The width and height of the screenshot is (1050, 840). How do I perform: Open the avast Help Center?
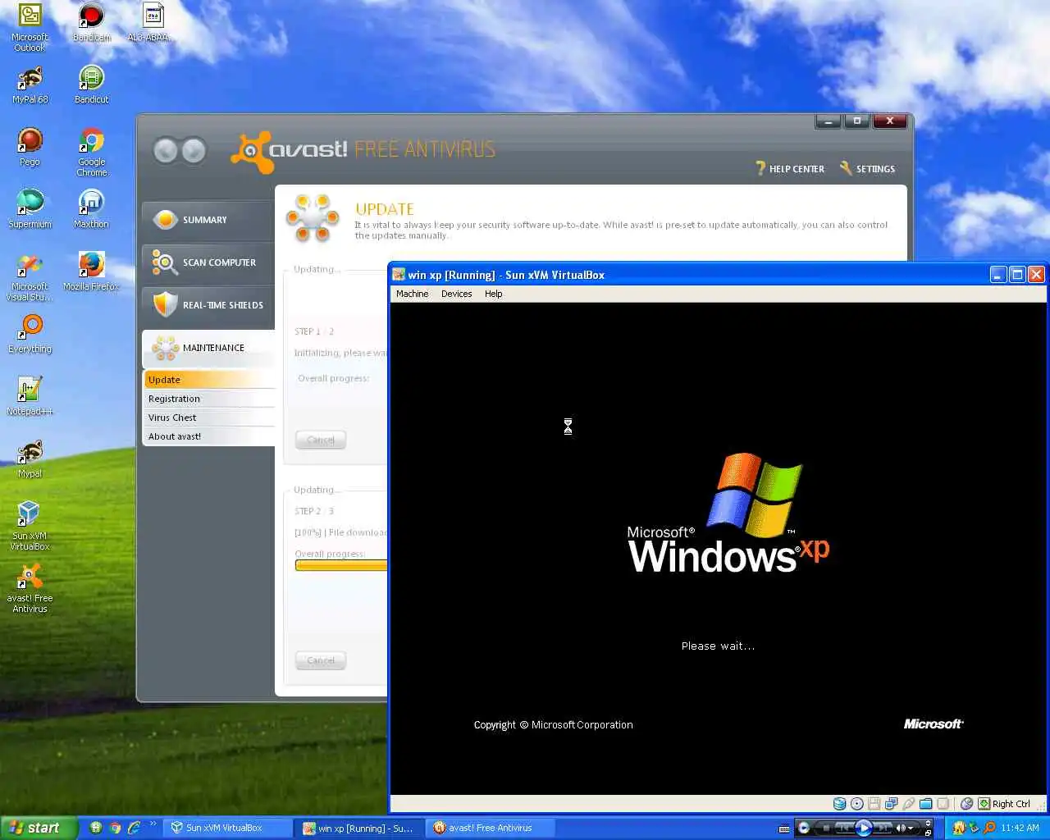point(790,169)
